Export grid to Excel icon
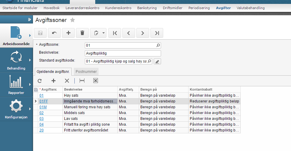This screenshot has width=291, height=151. [95, 81]
